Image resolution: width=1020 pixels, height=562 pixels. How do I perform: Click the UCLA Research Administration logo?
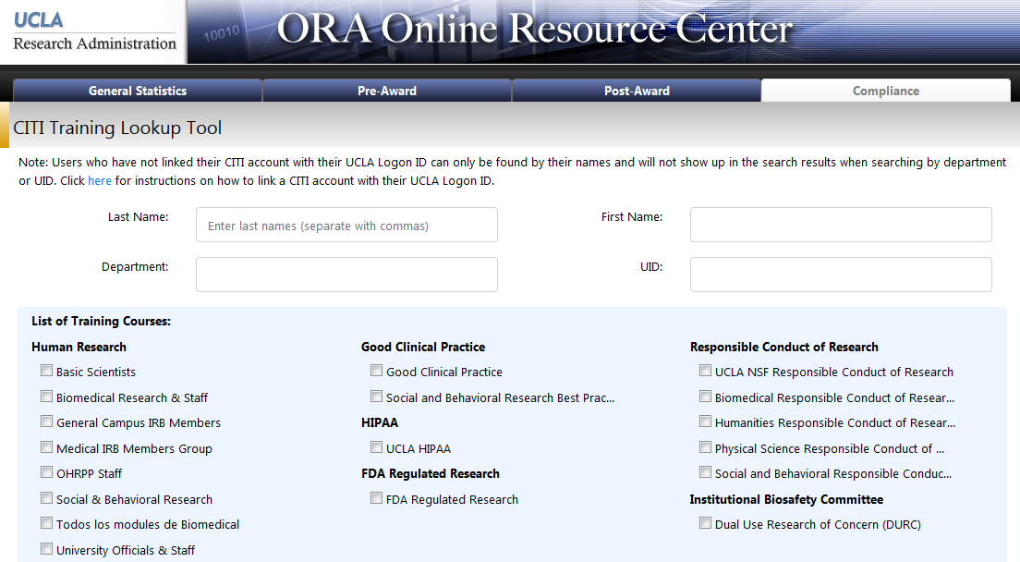pos(94,31)
